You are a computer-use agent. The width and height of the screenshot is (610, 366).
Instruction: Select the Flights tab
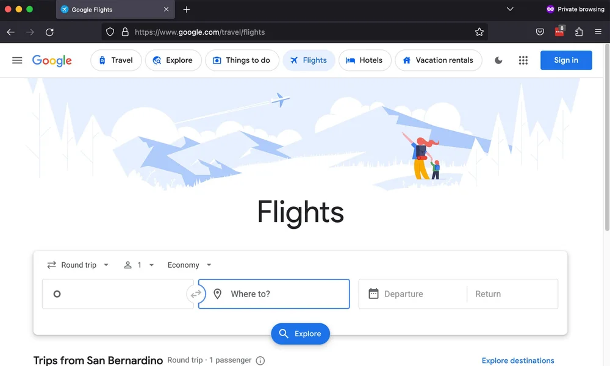pos(309,60)
